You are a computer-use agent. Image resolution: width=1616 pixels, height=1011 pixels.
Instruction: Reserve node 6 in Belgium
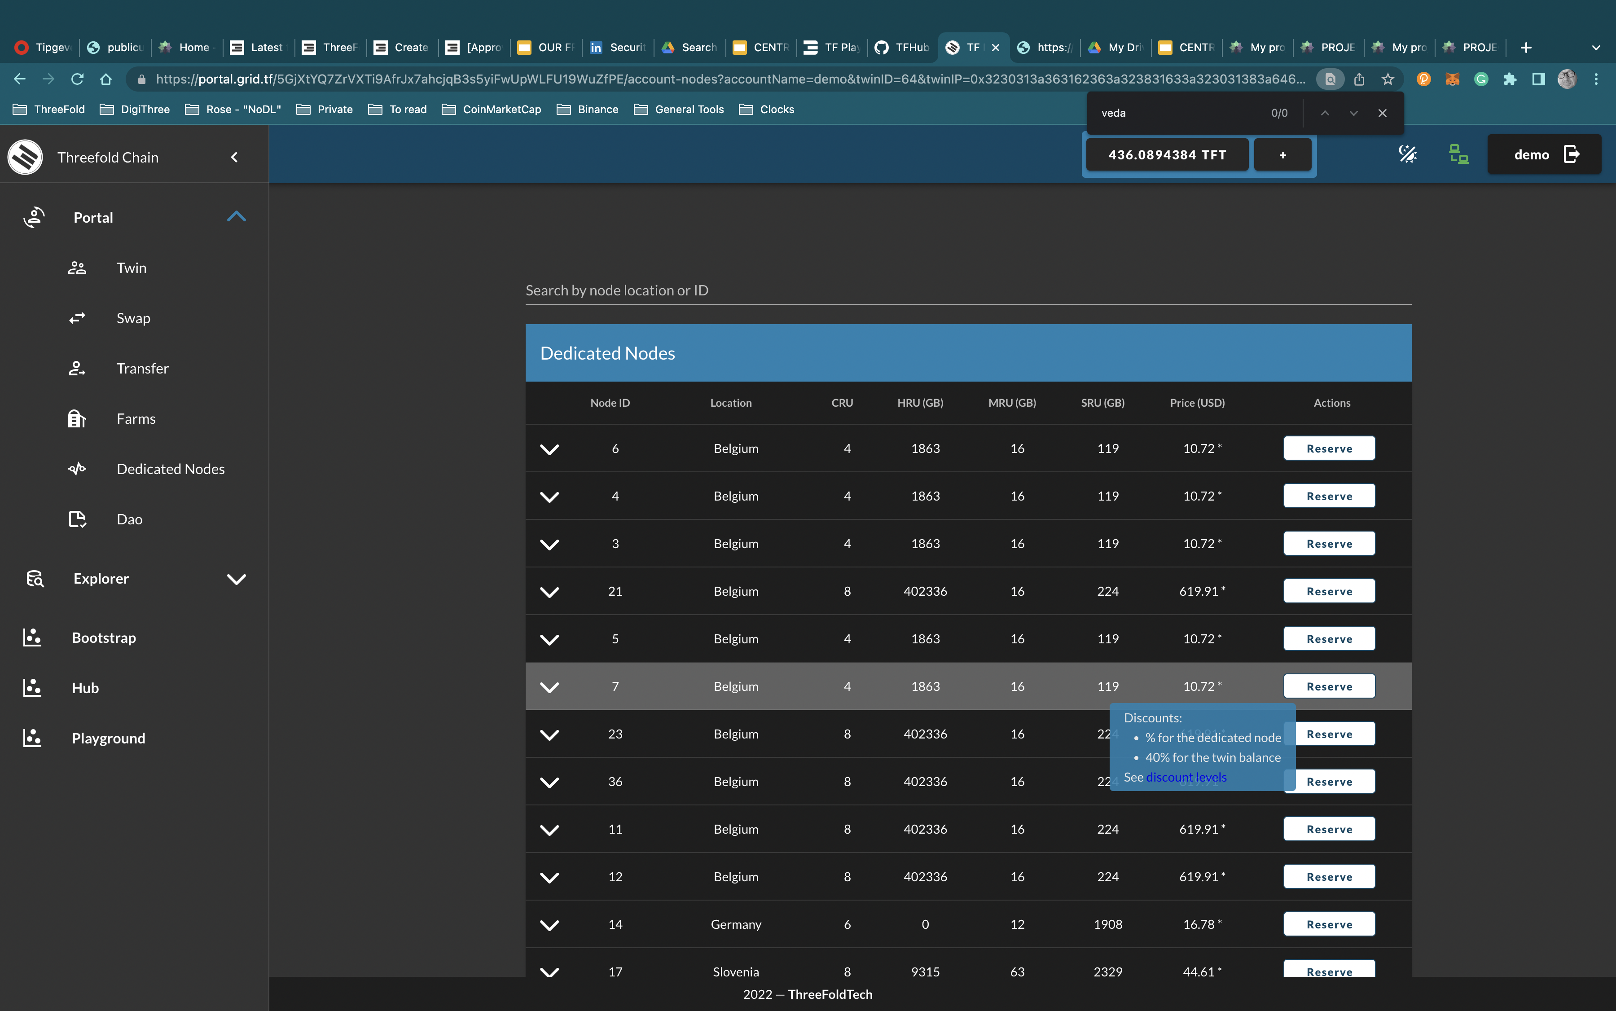click(x=1329, y=447)
